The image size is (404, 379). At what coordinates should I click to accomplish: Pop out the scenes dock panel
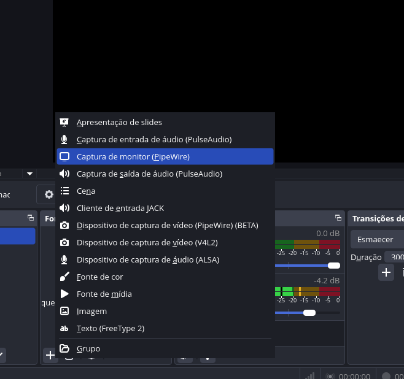(x=31, y=218)
